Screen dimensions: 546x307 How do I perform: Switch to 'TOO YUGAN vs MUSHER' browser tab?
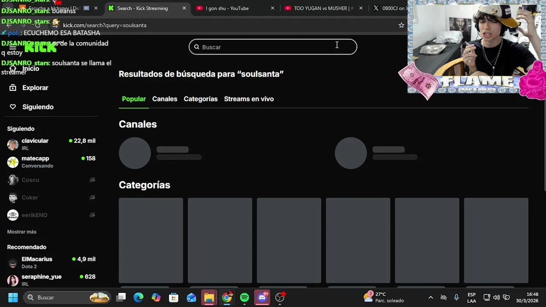(322, 8)
